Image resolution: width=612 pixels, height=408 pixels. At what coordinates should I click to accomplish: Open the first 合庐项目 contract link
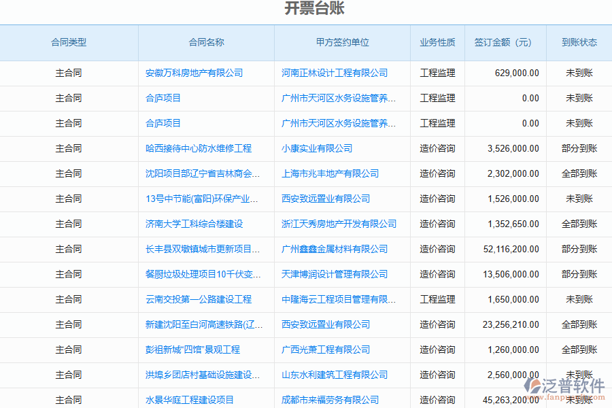(163, 98)
